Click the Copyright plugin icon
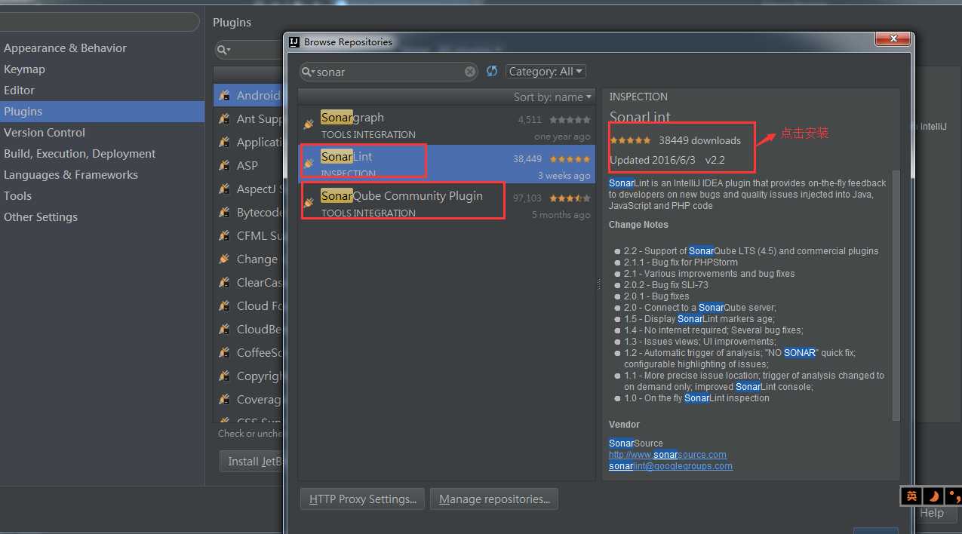This screenshot has width=962, height=534. (x=224, y=376)
